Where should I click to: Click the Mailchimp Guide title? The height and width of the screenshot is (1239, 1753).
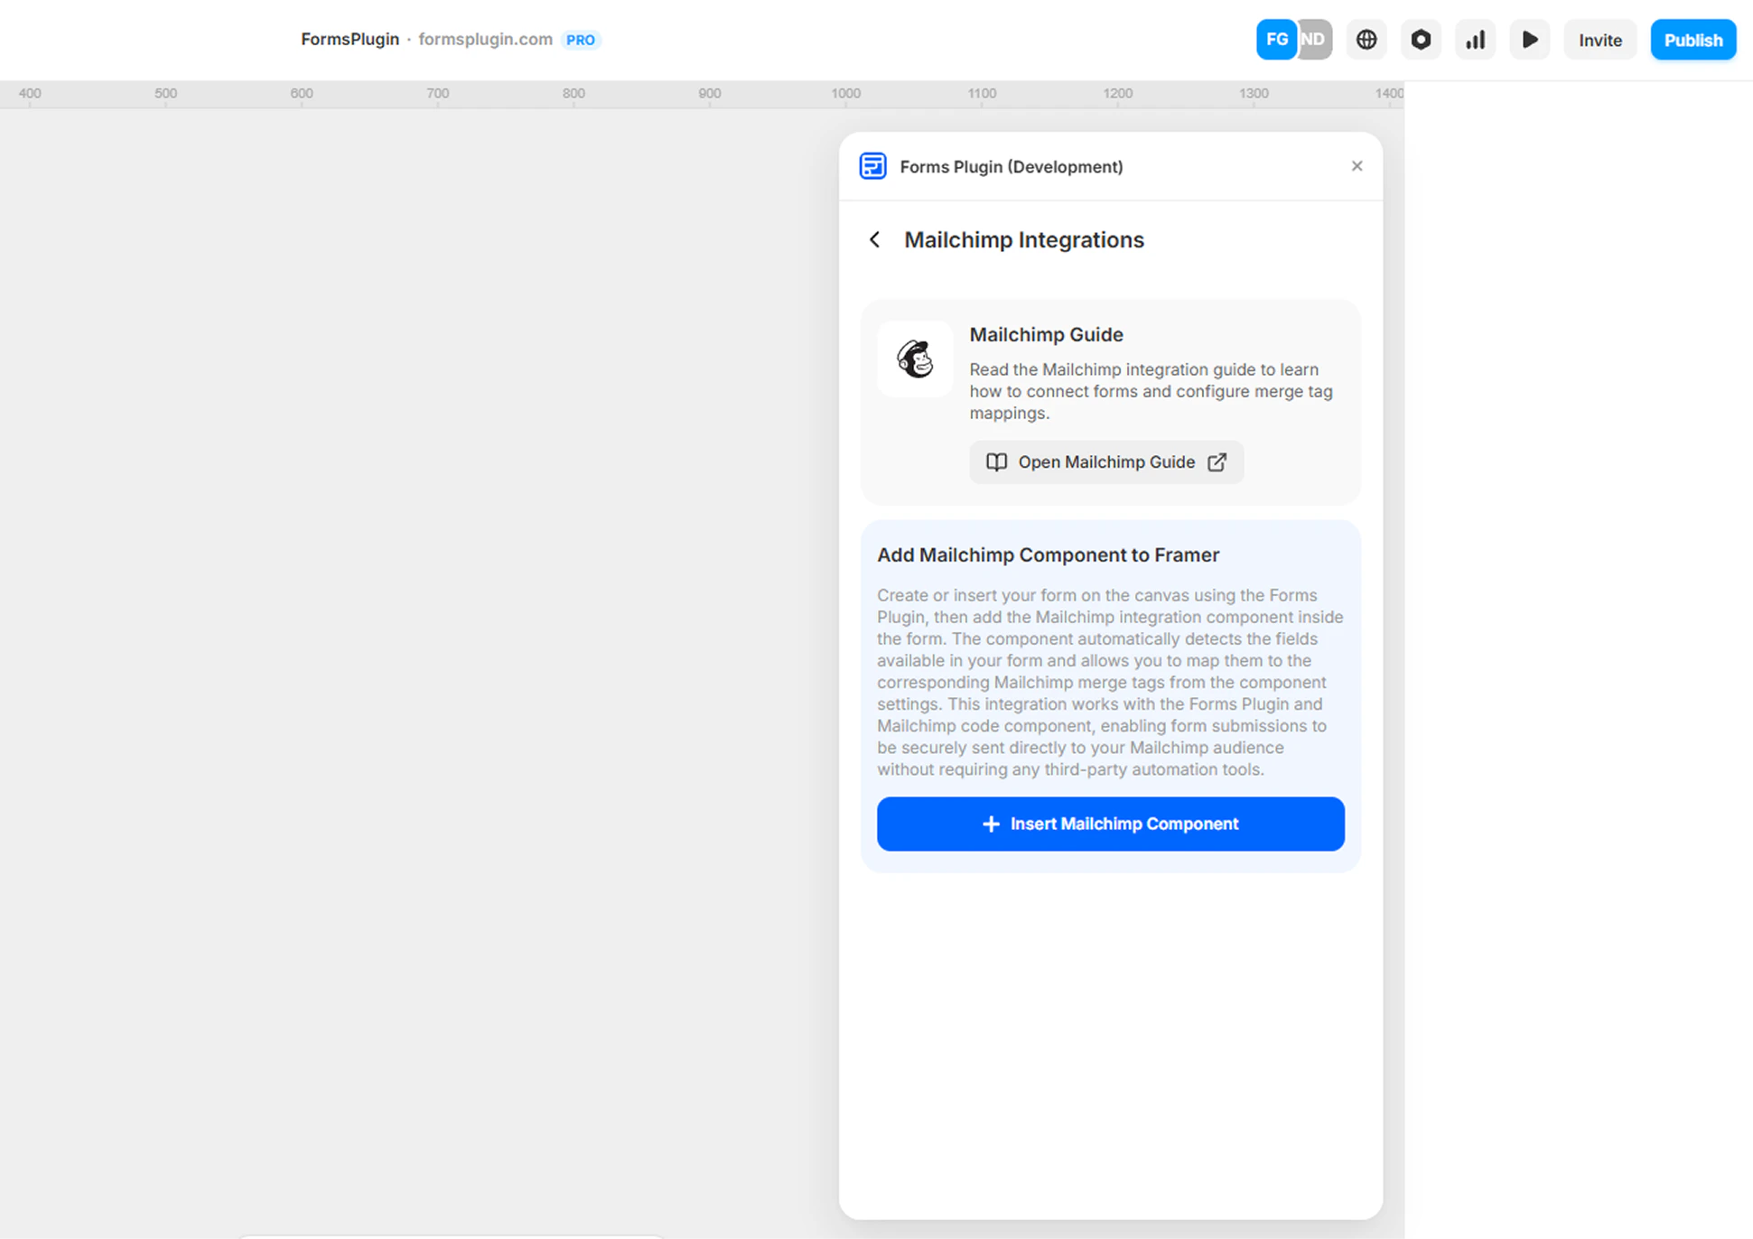click(x=1046, y=334)
